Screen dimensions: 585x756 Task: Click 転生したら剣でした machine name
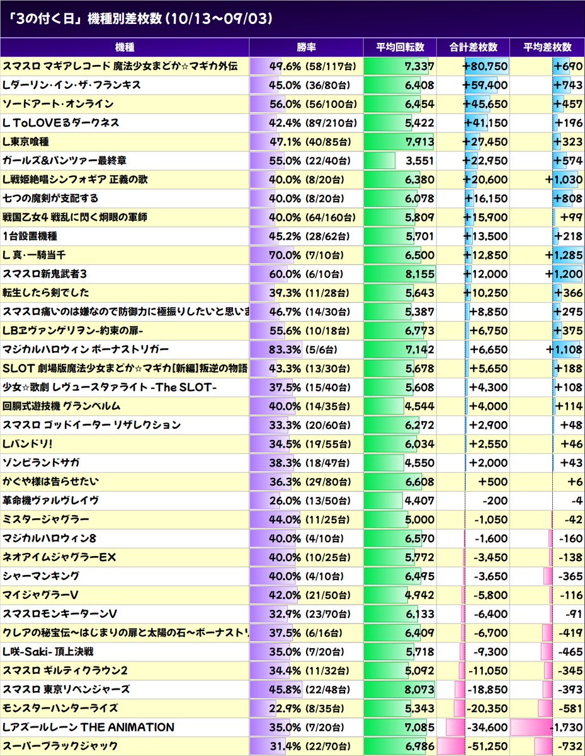pos(46,293)
